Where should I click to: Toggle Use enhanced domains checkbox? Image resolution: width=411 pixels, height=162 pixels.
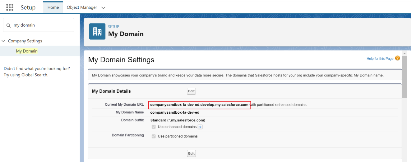pos(154,127)
